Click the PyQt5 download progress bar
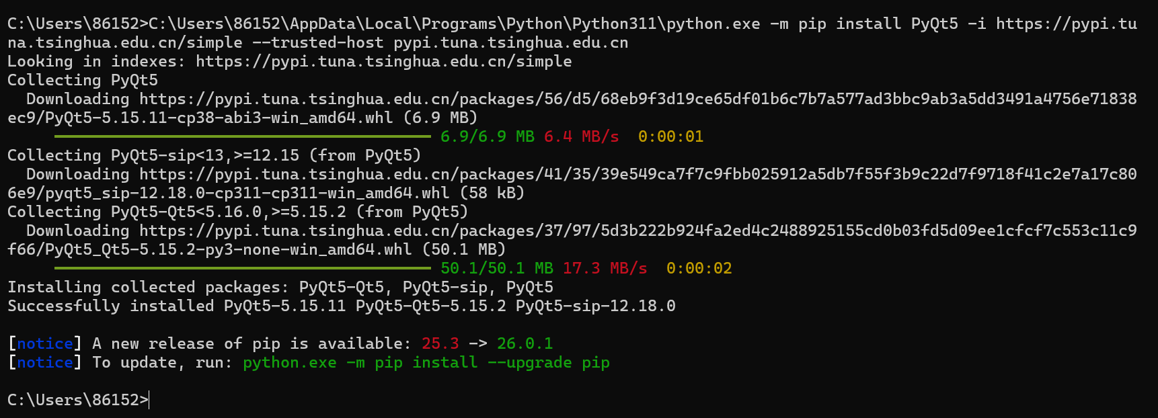The height and width of the screenshot is (418, 1158). (x=243, y=136)
